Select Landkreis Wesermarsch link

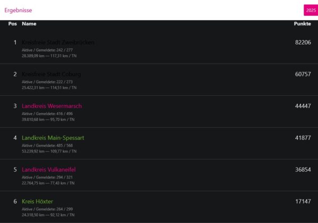51,106
